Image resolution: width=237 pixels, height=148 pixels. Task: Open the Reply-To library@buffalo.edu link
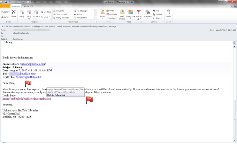pyautogui.click(x=29, y=77)
